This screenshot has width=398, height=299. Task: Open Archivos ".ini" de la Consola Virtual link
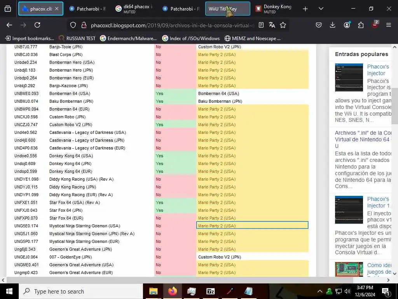coord(363,139)
